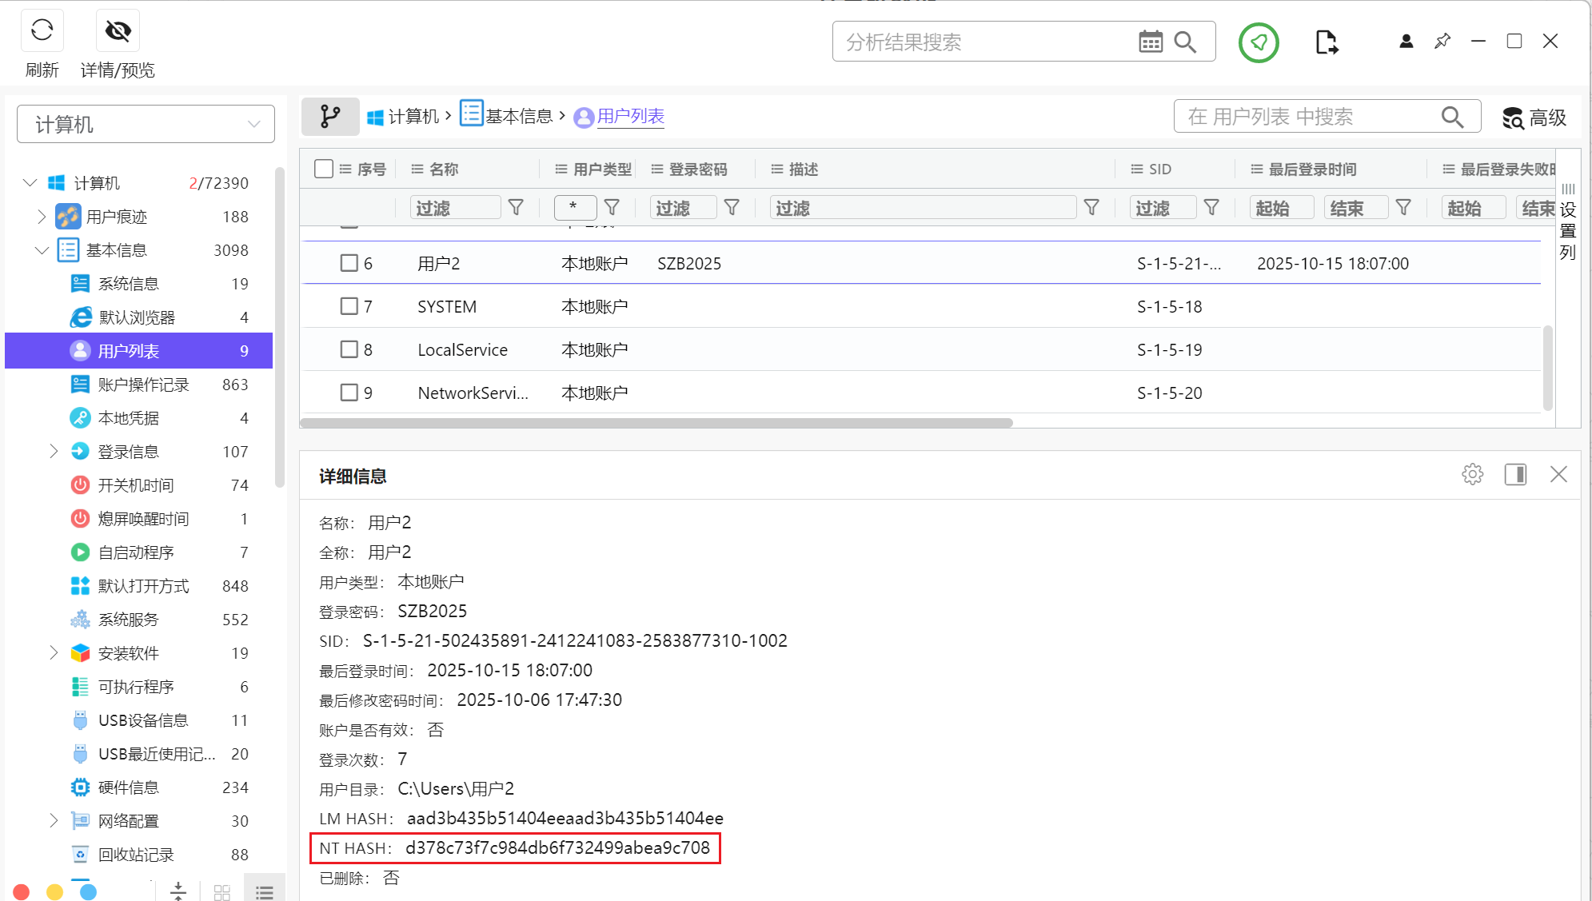Click filter funnel beside 名称 filter
Viewport: 1592px width, 901px height.
516,208
